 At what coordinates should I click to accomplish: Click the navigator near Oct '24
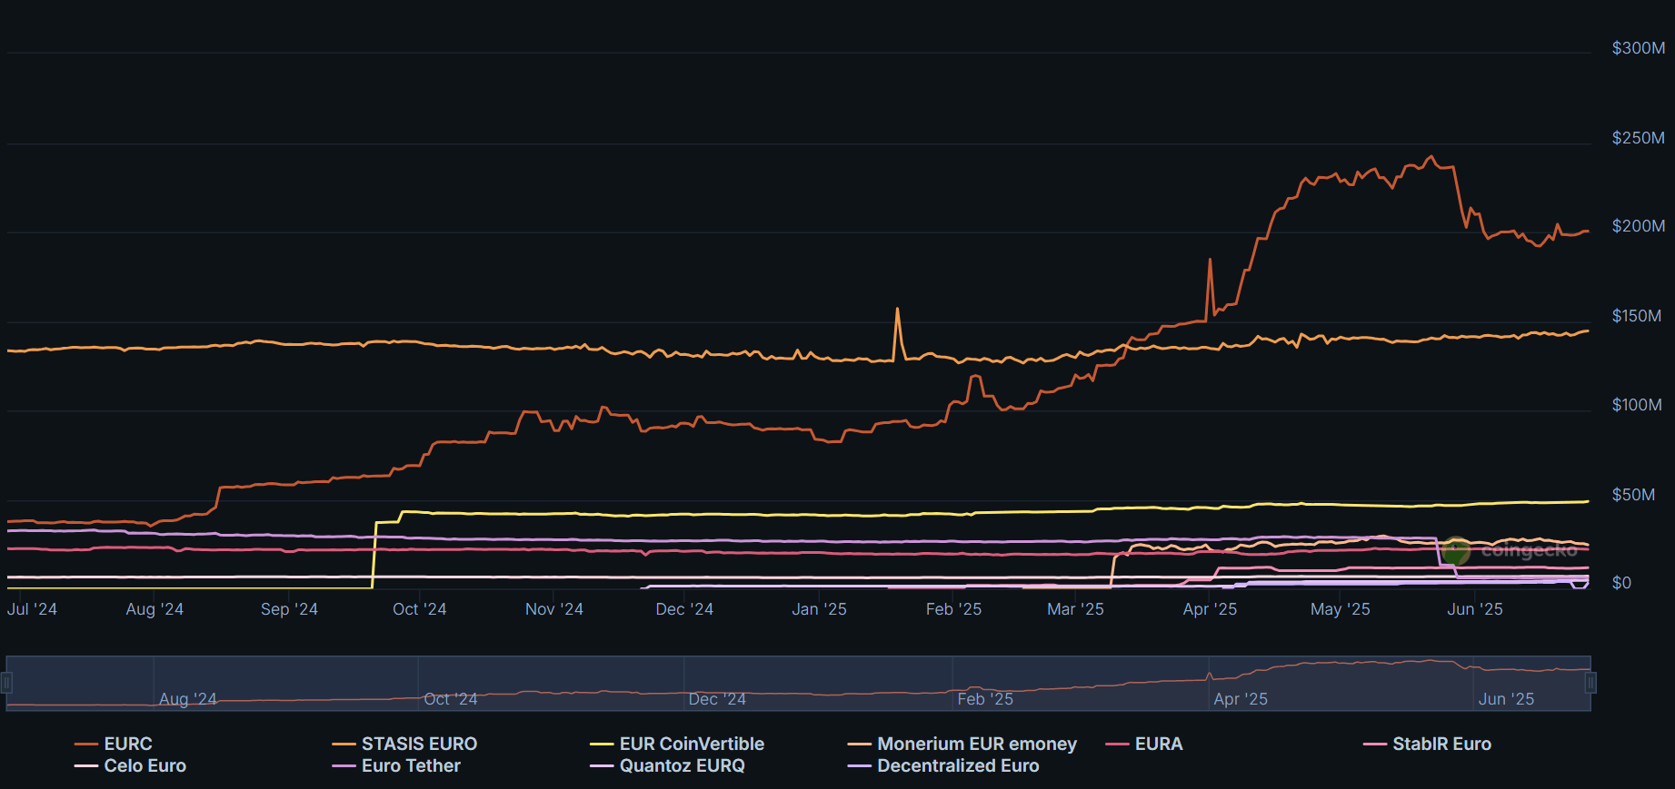[x=451, y=699]
